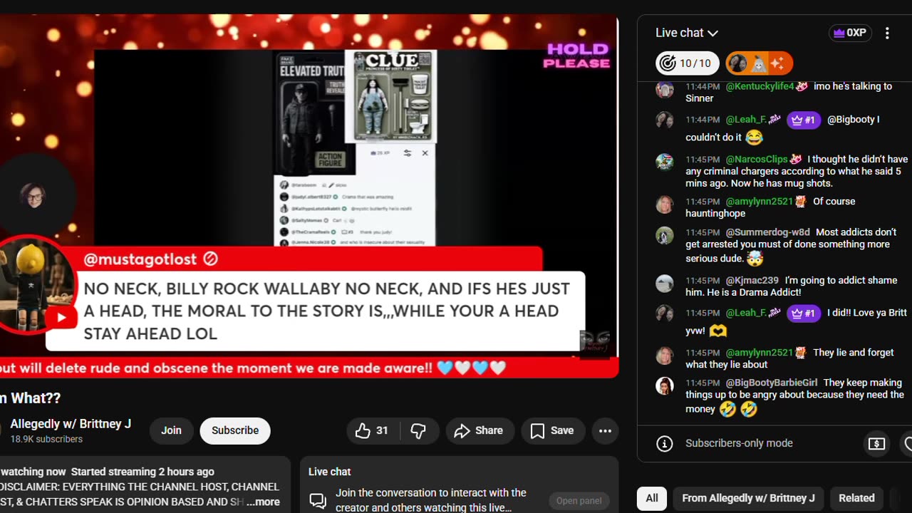Click the HOLD PLEASE graphic in video
This screenshot has height=513, width=912.
[576, 56]
